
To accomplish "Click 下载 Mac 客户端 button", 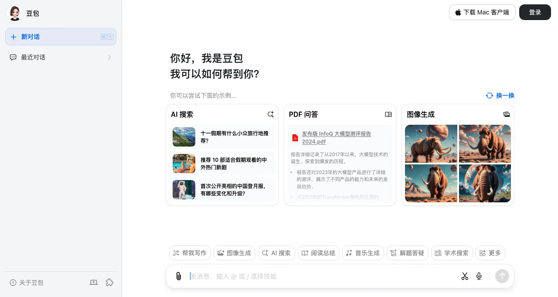I will (x=482, y=12).
